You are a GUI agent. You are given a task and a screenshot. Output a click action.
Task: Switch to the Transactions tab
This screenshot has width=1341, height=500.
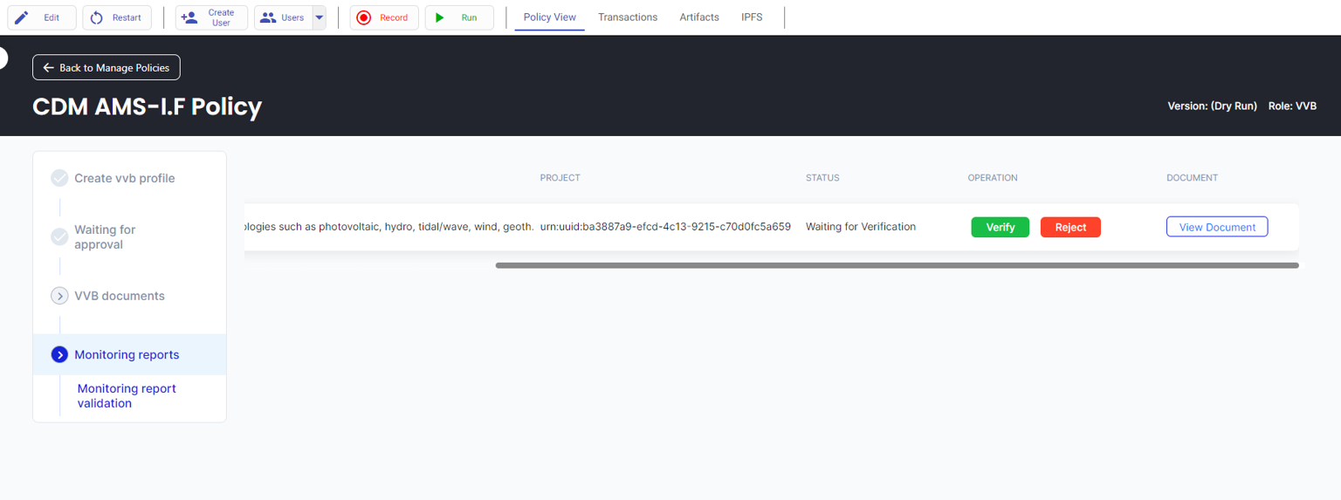click(628, 17)
